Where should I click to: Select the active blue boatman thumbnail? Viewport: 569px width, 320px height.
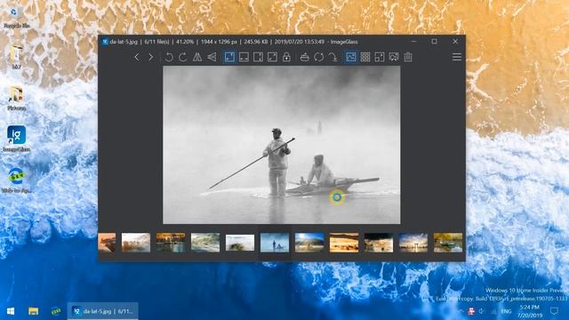(275, 243)
